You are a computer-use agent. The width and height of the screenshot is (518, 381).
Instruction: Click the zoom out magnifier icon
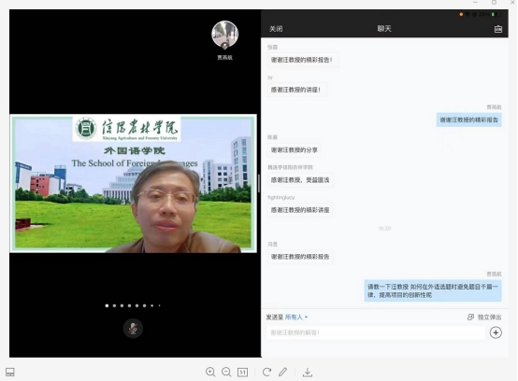pyautogui.click(x=226, y=372)
